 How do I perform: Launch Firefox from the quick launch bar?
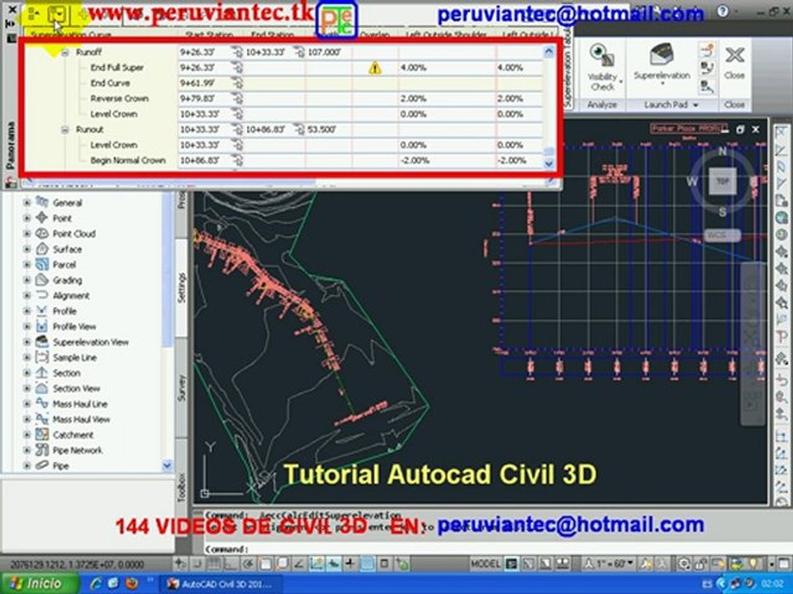pos(131,584)
